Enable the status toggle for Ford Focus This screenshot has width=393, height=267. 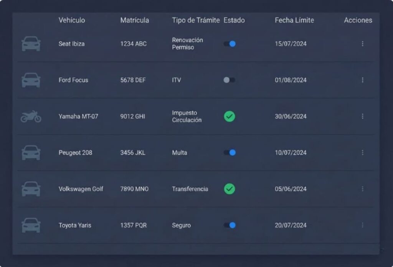(230, 80)
